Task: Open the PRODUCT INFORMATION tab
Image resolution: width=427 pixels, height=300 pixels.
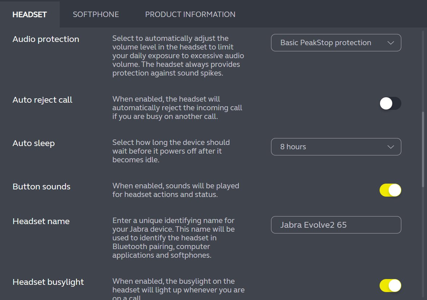Action: [x=190, y=14]
